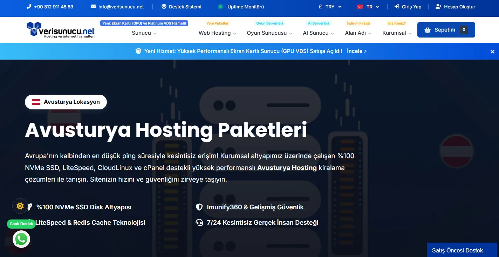
Task: Click the İndirim Fırsatı label
Action: click(x=358, y=23)
